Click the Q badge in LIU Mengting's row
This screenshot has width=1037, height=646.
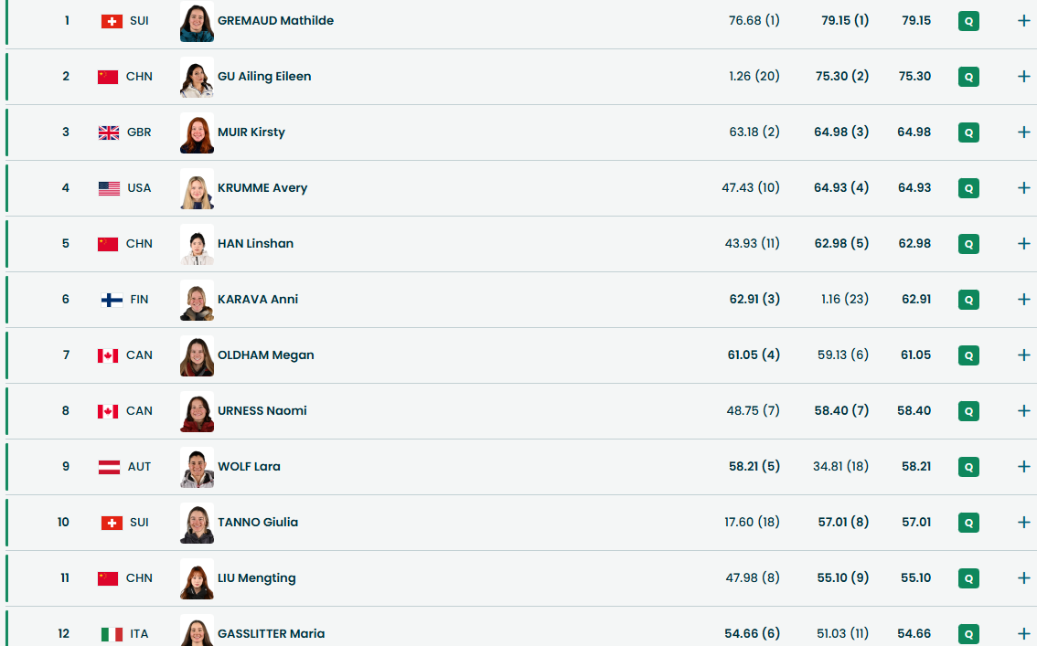[x=968, y=578]
